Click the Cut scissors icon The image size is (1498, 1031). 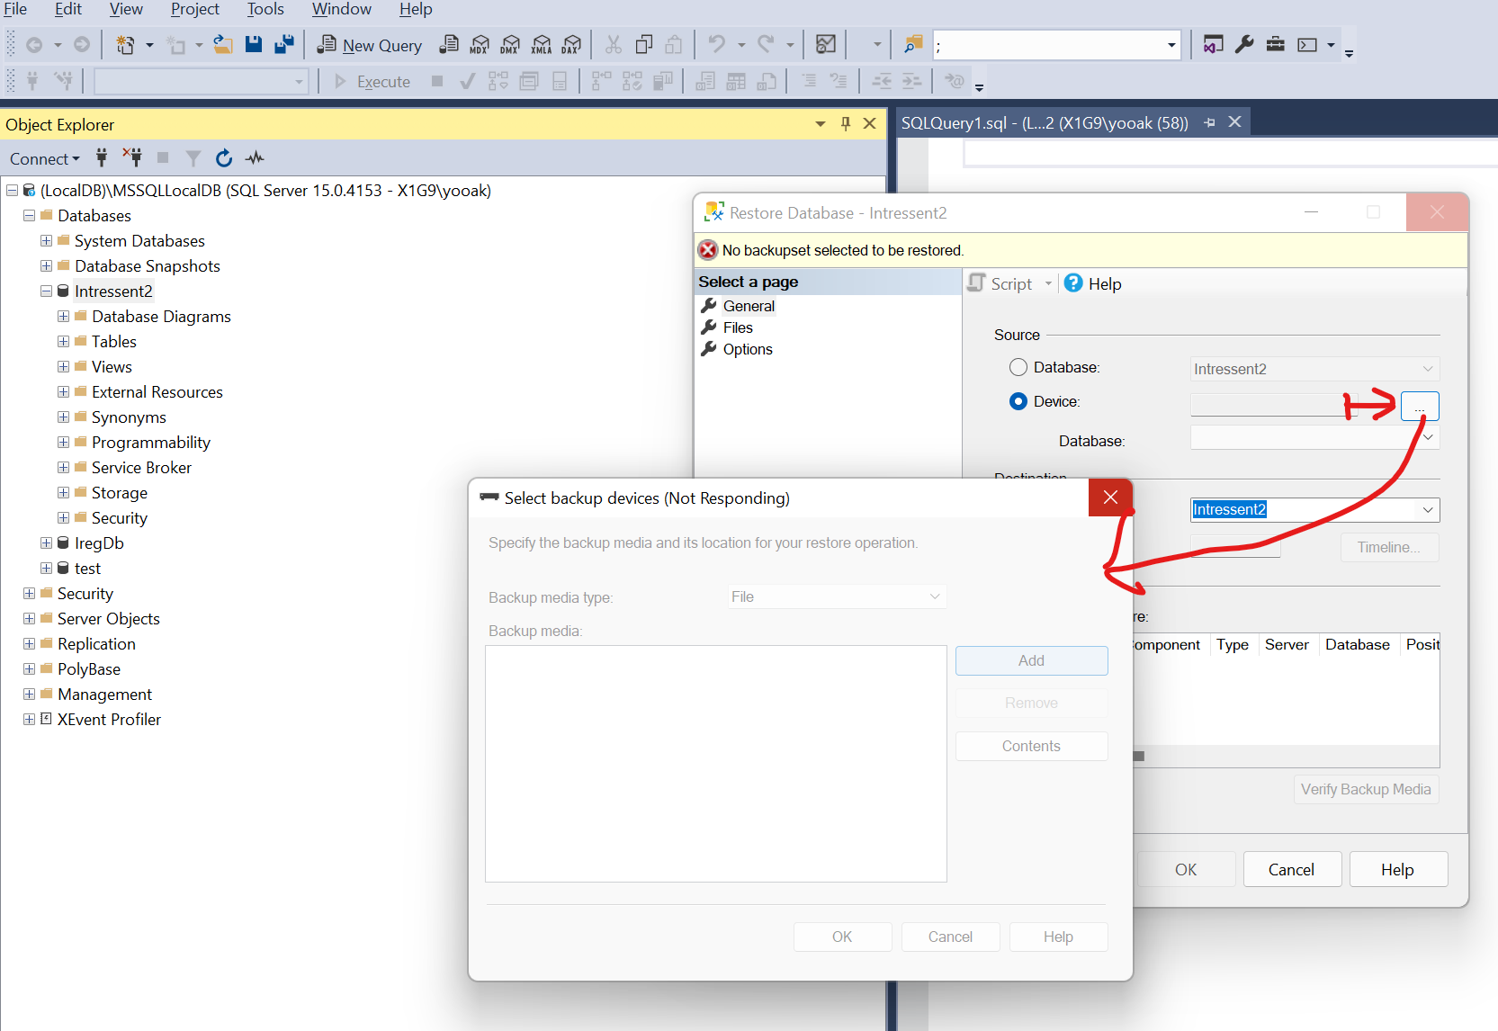614,44
